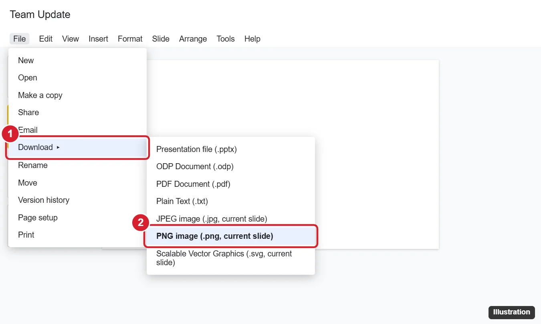Open Page setup
Screen dimensions: 541x324
click(x=77, y=218)
